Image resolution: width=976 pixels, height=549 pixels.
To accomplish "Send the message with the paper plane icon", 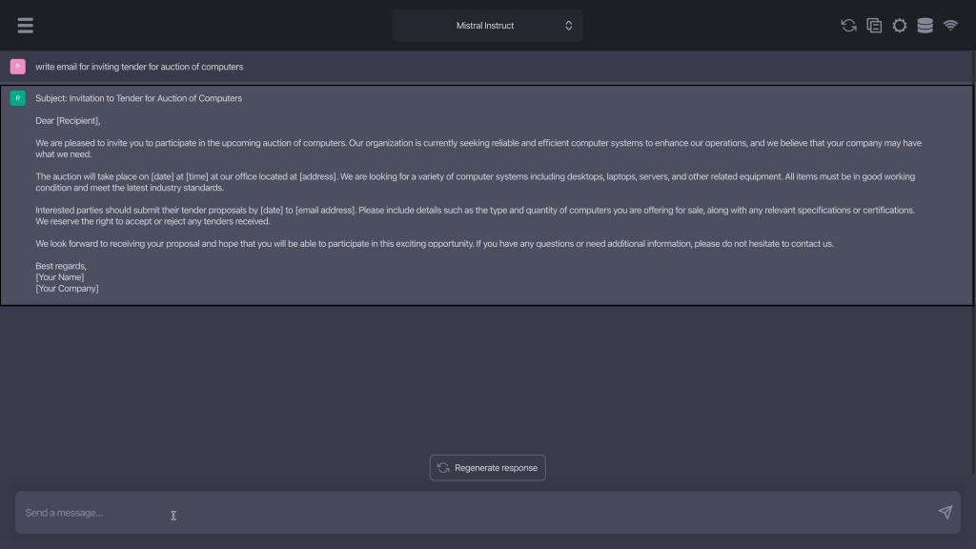I will pyautogui.click(x=945, y=513).
